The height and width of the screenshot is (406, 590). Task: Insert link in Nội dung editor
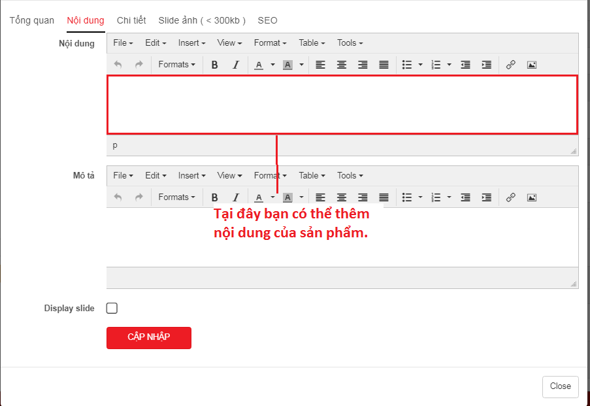tap(511, 65)
